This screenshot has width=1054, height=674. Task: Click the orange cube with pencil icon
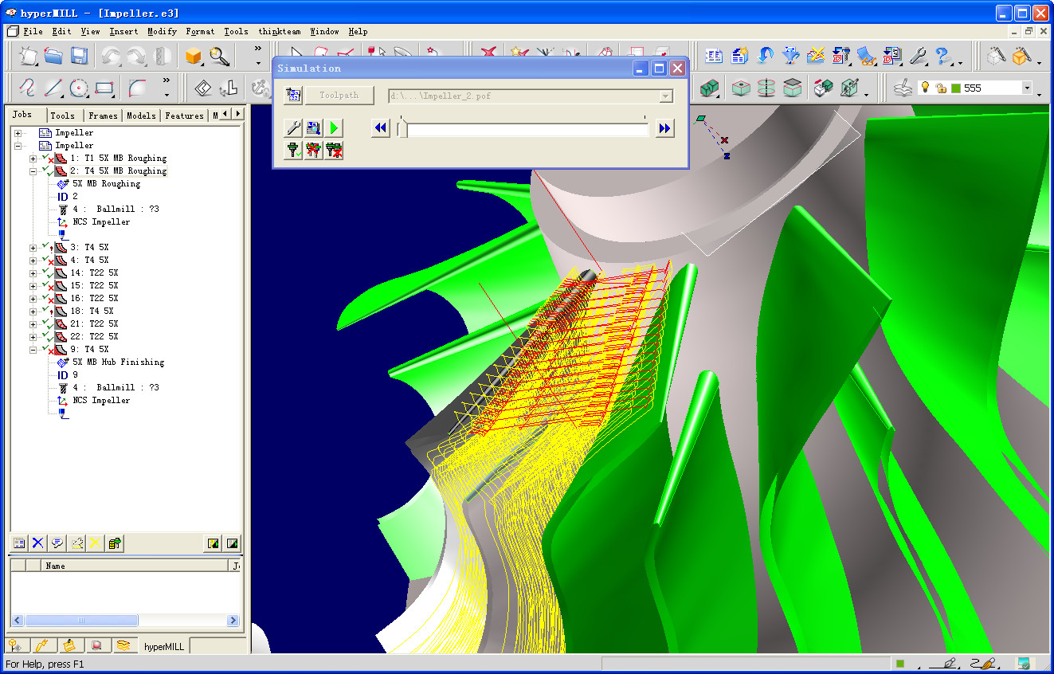tap(1021, 56)
